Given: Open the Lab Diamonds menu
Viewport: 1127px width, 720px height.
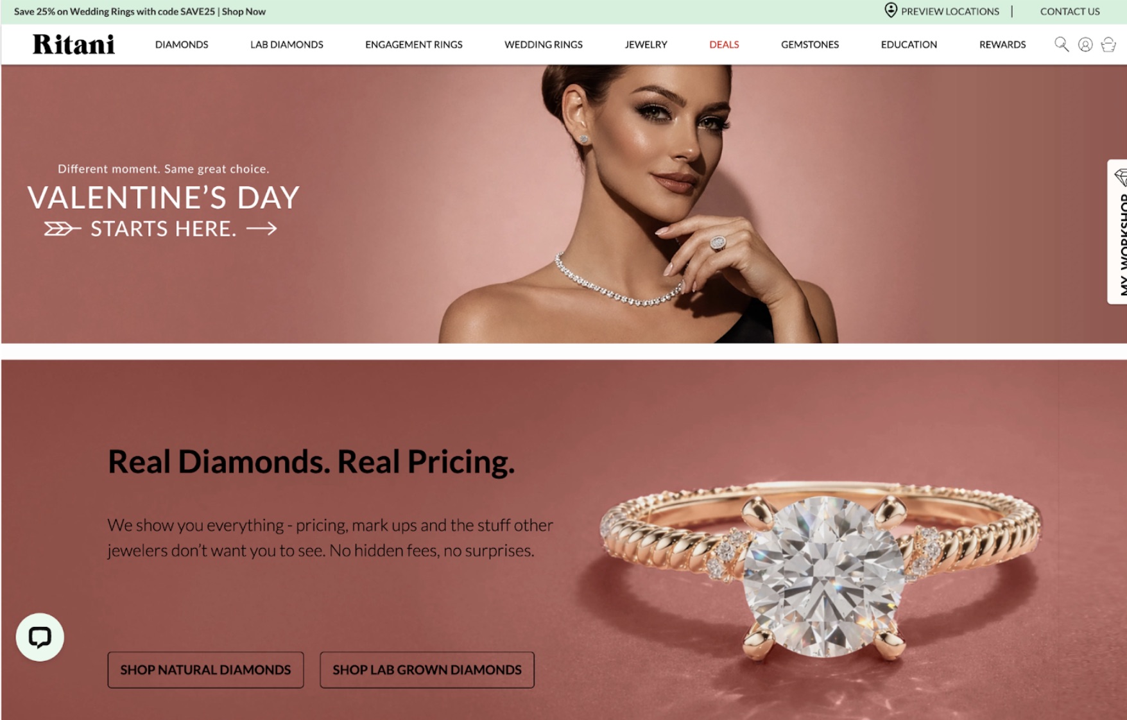Looking at the screenshot, I should pyautogui.click(x=287, y=44).
